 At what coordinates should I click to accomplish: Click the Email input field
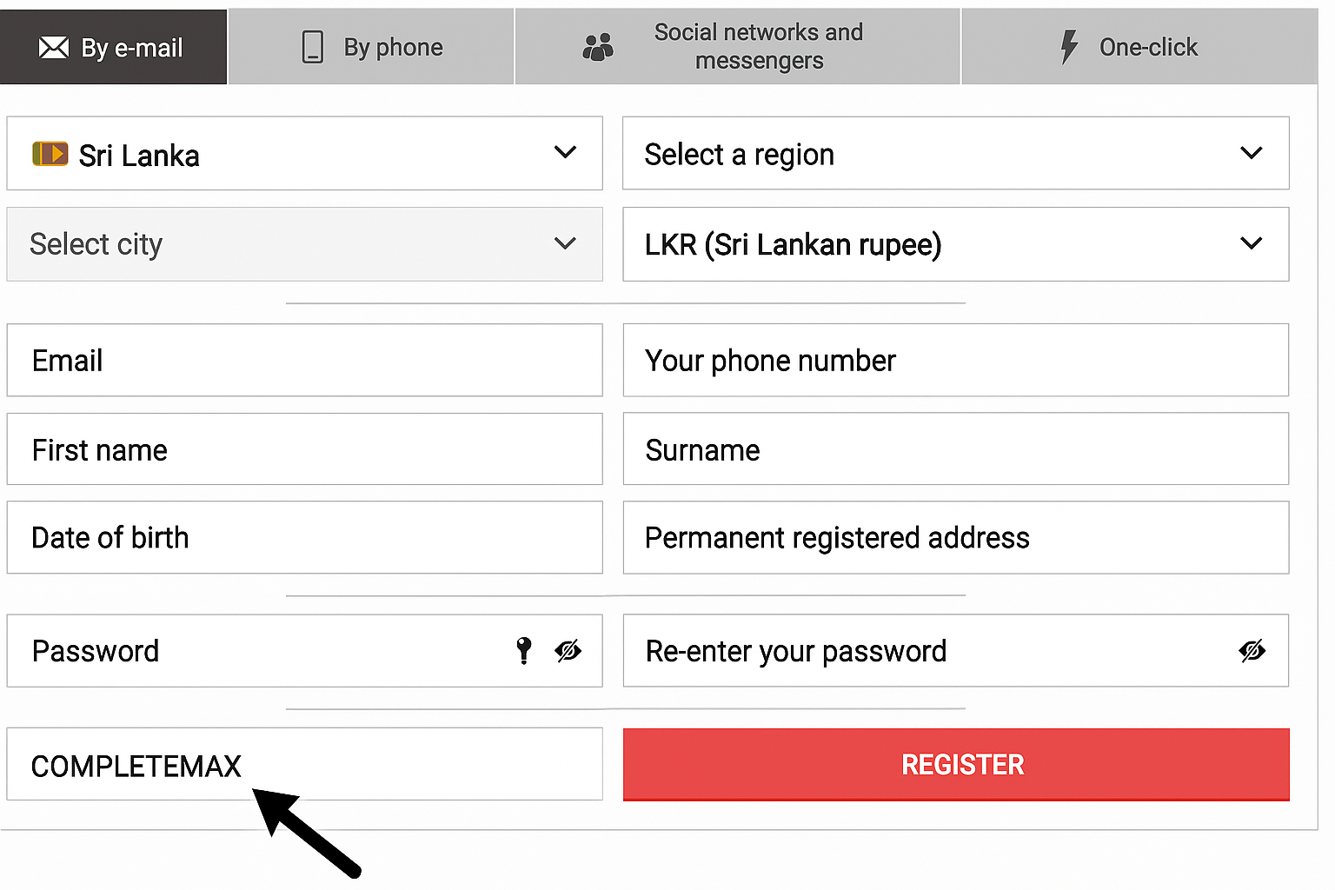(x=304, y=361)
